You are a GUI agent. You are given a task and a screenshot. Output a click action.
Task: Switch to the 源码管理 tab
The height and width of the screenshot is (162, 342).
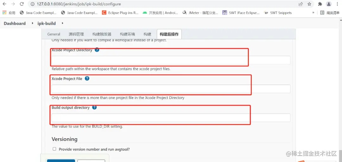click(76, 34)
